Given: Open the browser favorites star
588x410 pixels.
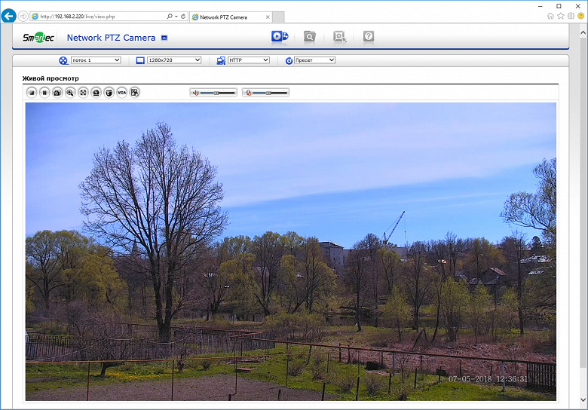Looking at the screenshot, I should point(561,16).
